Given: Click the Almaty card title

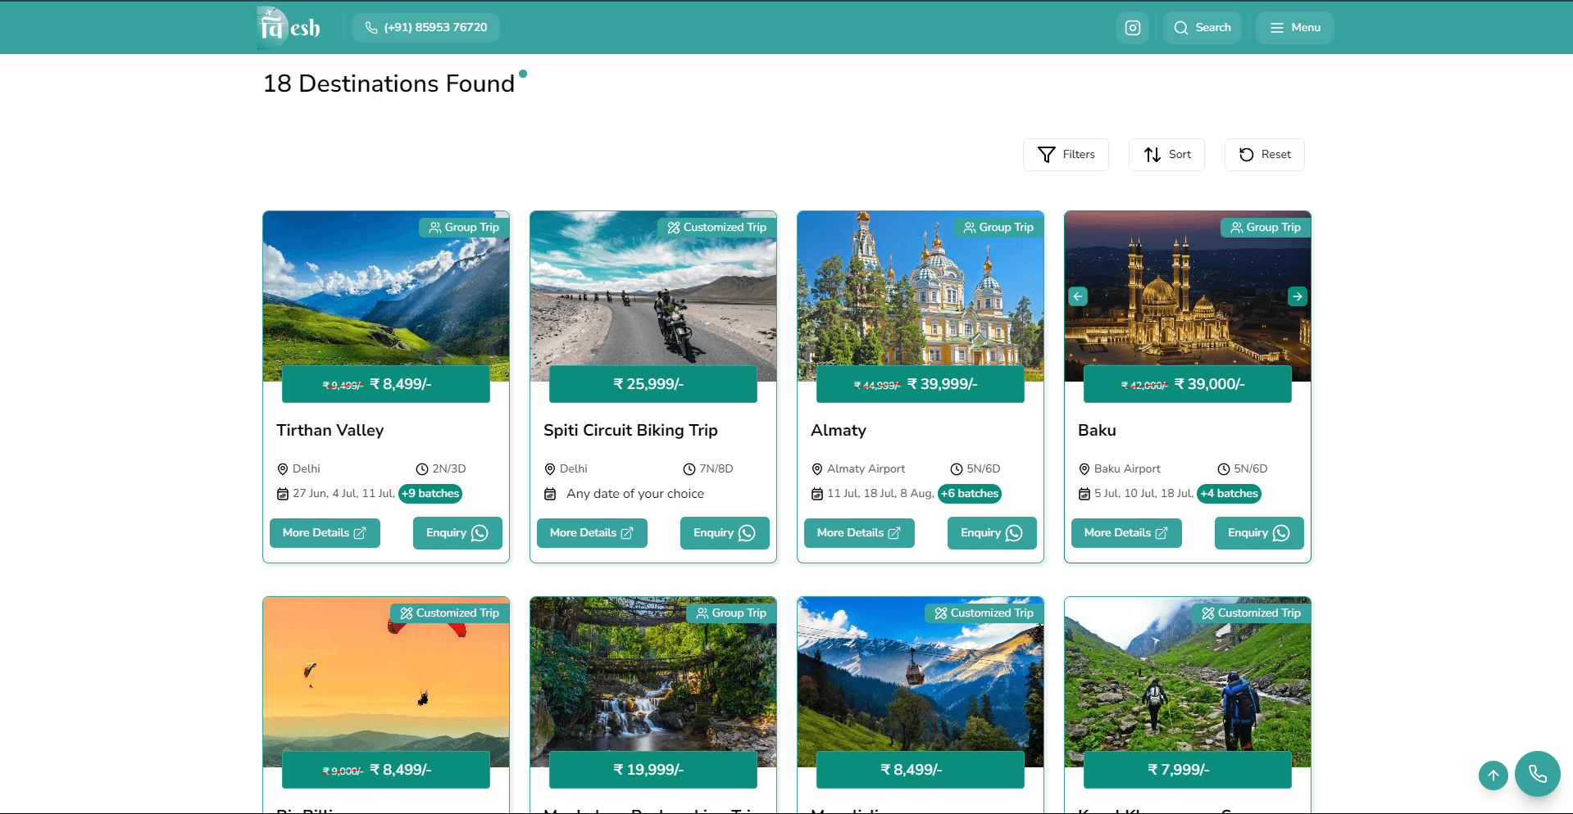Looking at the screenshot, I should tap(838, 431).
